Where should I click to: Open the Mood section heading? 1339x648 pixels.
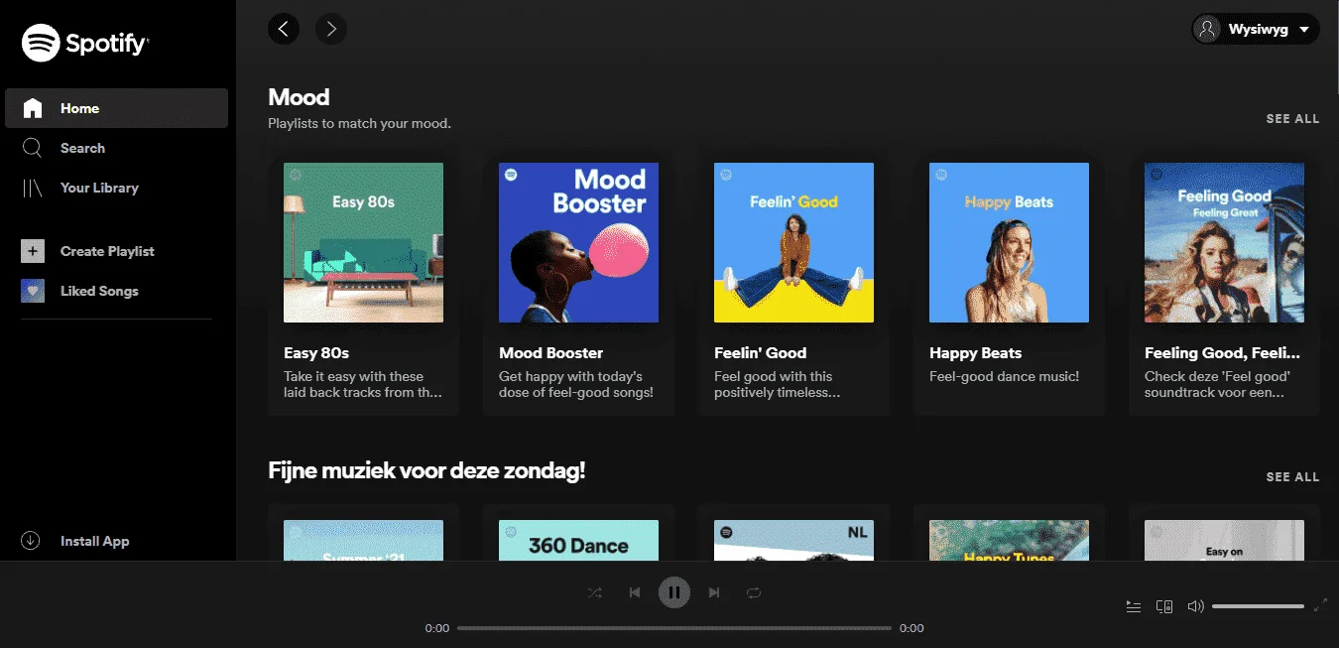tap(299, 97)
